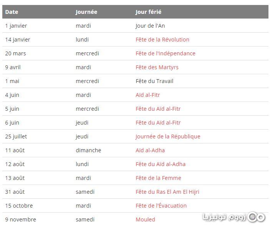Click the 25 juillet date cell
270x228 pixels.
pos(16,136)
